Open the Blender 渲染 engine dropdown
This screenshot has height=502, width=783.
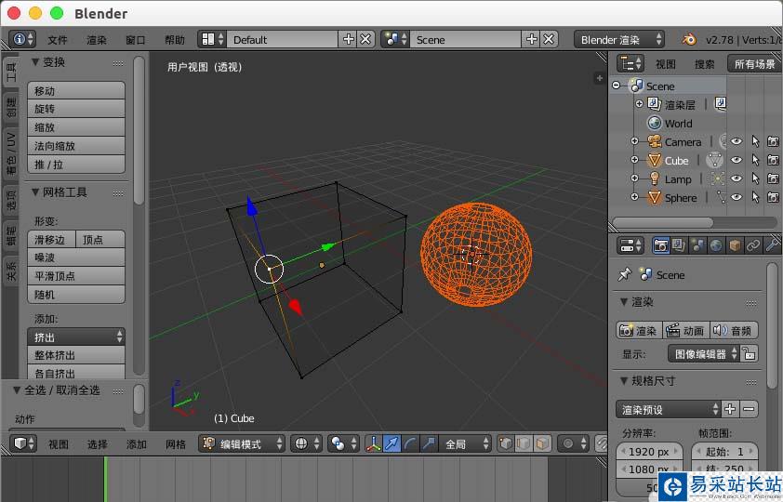618,39
